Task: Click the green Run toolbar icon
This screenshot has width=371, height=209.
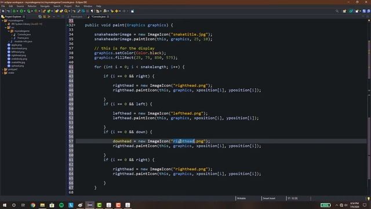Action: click(x=21, y=11)
